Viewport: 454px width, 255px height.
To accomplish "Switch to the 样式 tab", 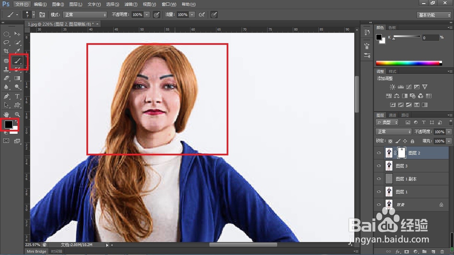I will click(392, 71).
